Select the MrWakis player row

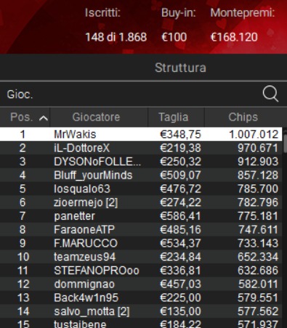[141, 134]
